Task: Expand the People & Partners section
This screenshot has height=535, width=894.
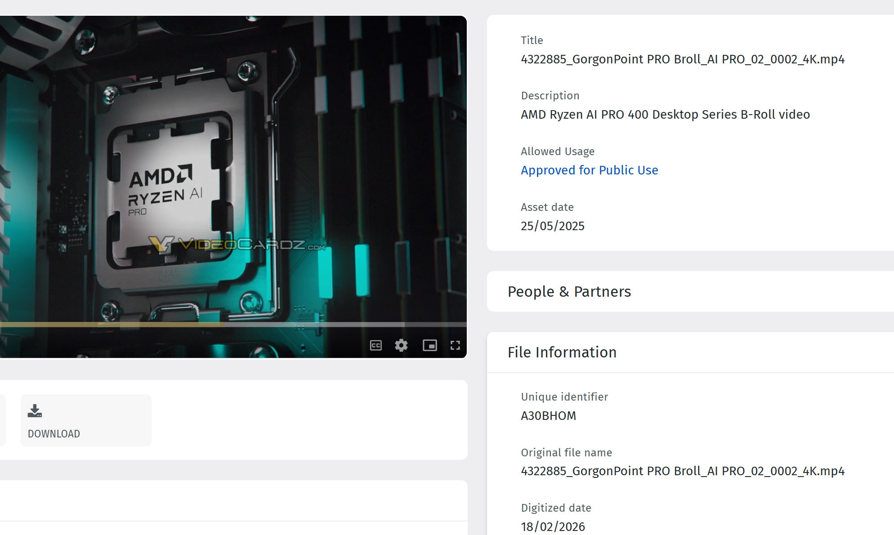Action: (569, 292)
